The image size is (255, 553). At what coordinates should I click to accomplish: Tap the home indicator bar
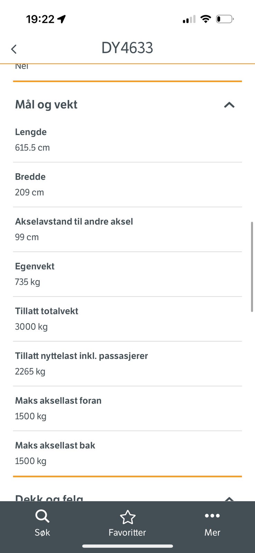[127, 546]
